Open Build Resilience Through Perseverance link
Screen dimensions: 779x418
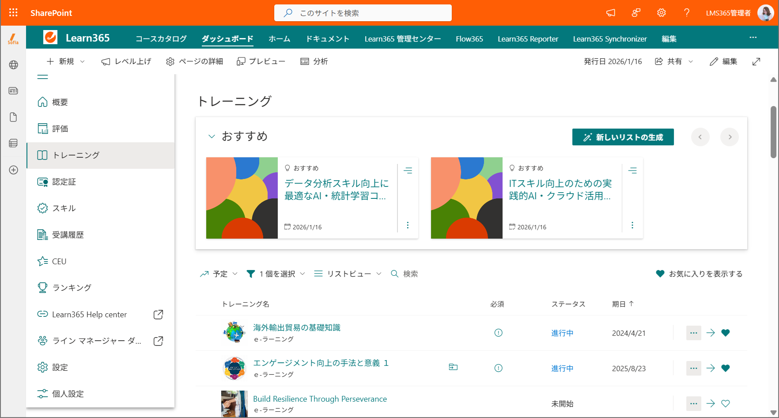tap(320, 399)
